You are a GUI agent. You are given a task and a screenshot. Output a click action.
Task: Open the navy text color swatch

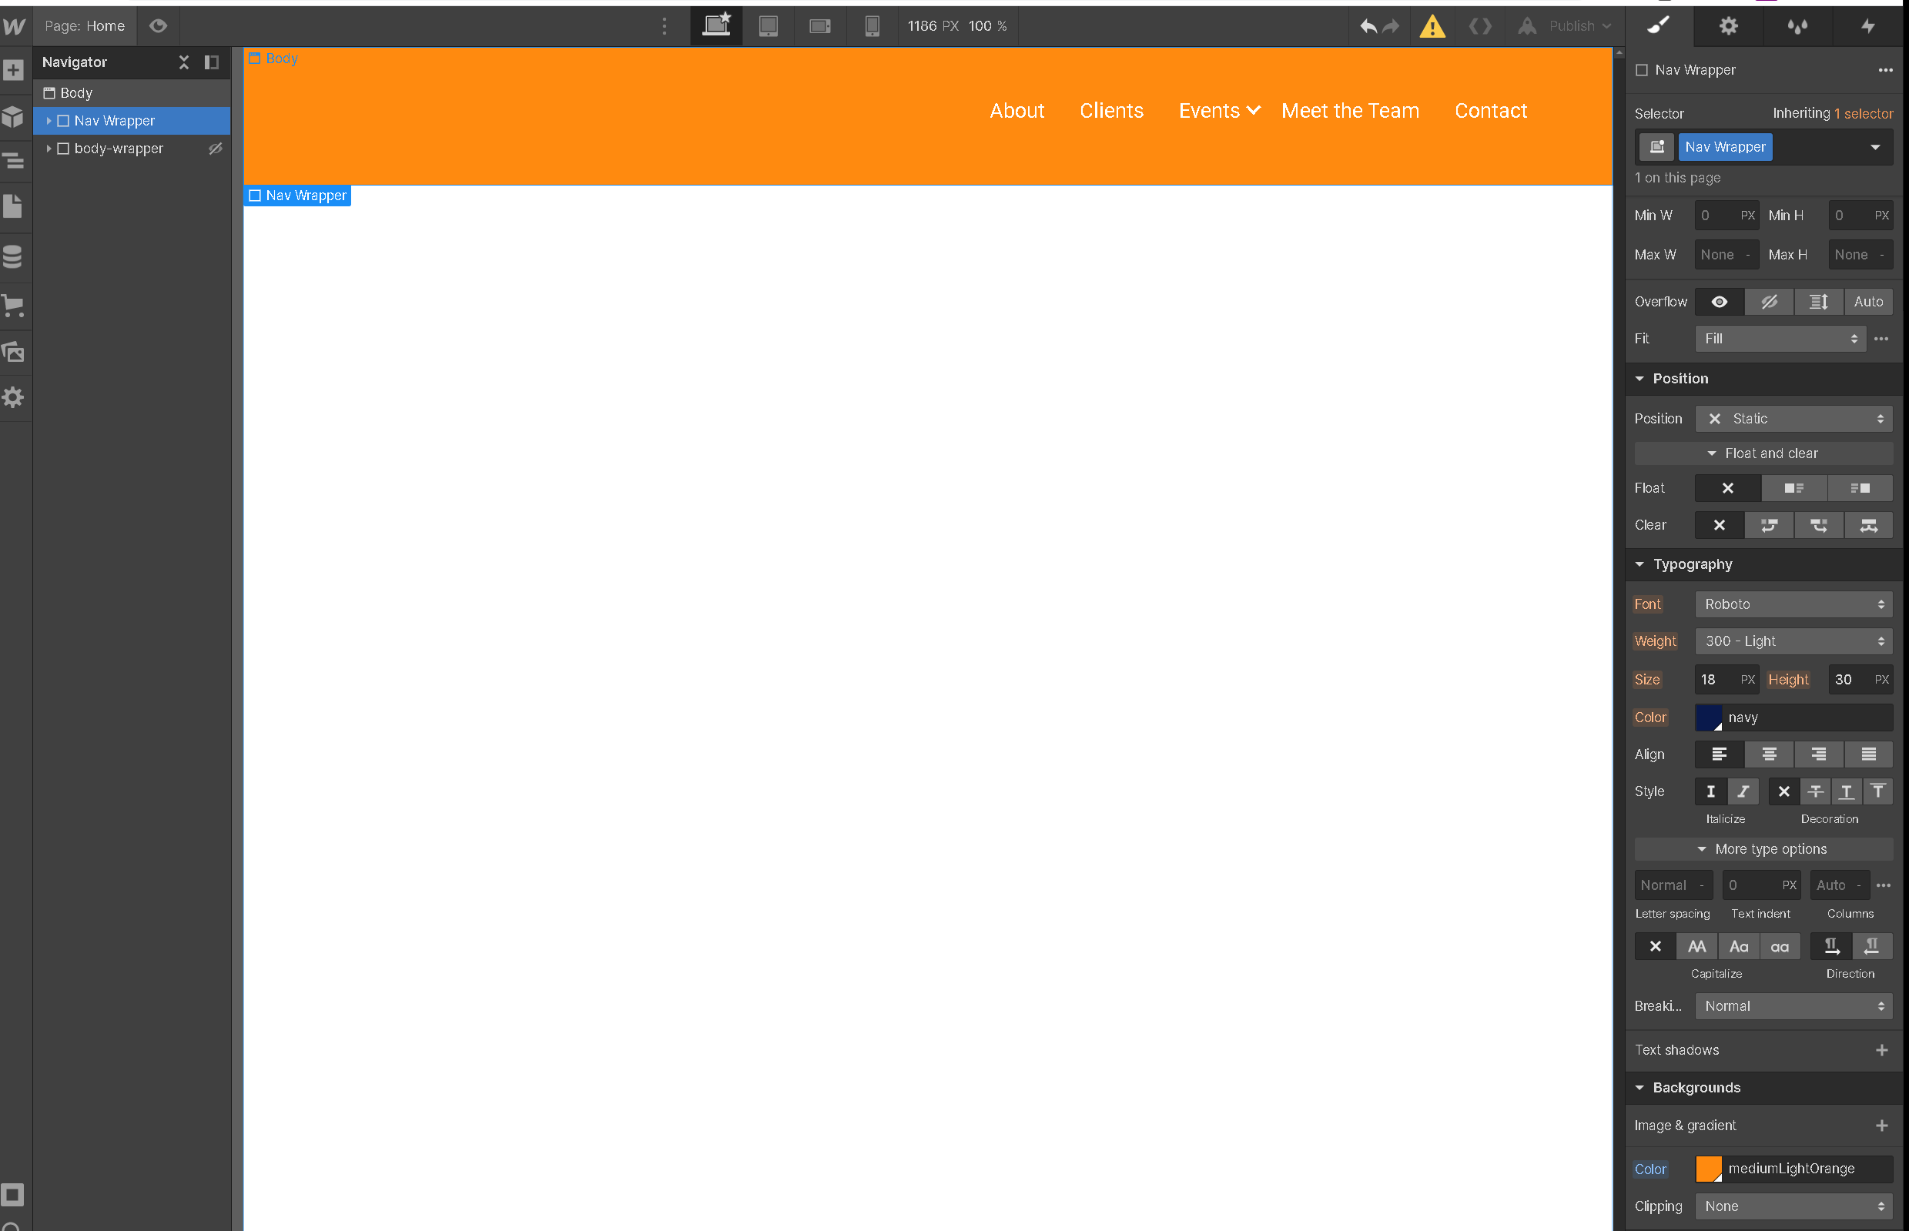(x=1711, y=717)
